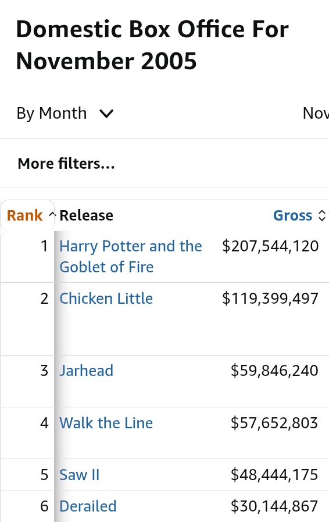Click the By Month chevron arrow
Screen dimensions: 329x522
pyautogui.click(x=106, y=114)
